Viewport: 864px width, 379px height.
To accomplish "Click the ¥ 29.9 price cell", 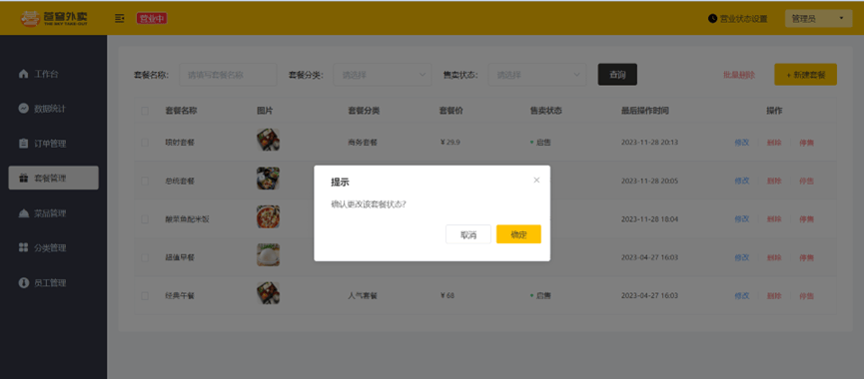I will 450,142.
